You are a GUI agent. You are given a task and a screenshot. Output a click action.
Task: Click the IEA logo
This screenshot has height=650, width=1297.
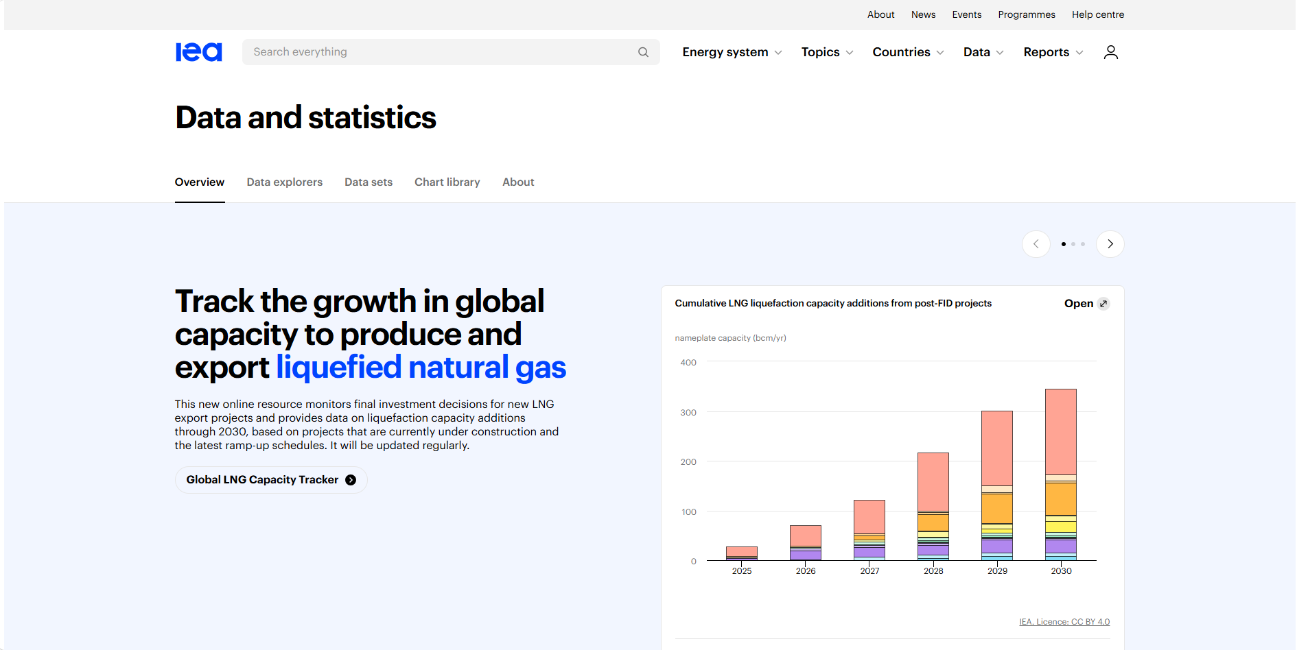pos(199,52)
